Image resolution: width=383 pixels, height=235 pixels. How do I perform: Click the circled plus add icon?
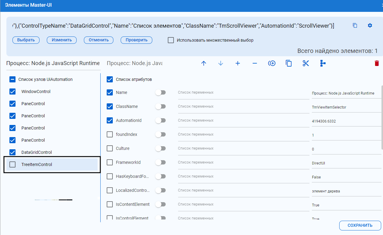coord(272,63)
